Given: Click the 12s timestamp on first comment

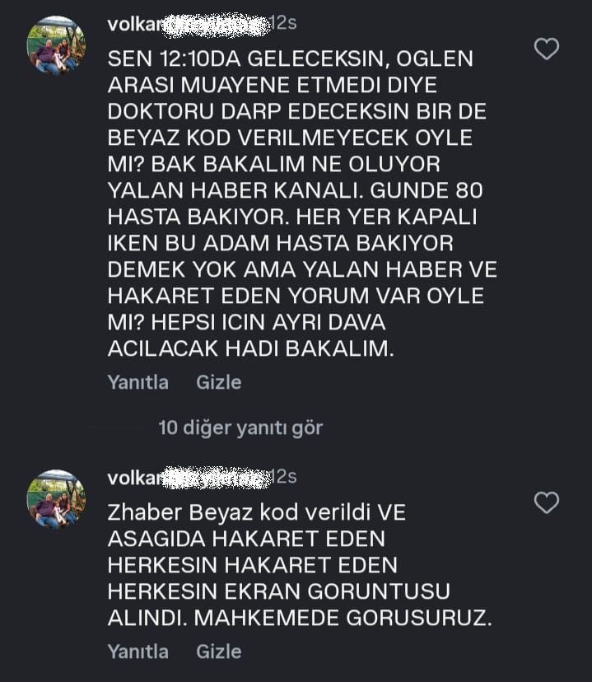Looking at the screenshot, I should point(283,24).
